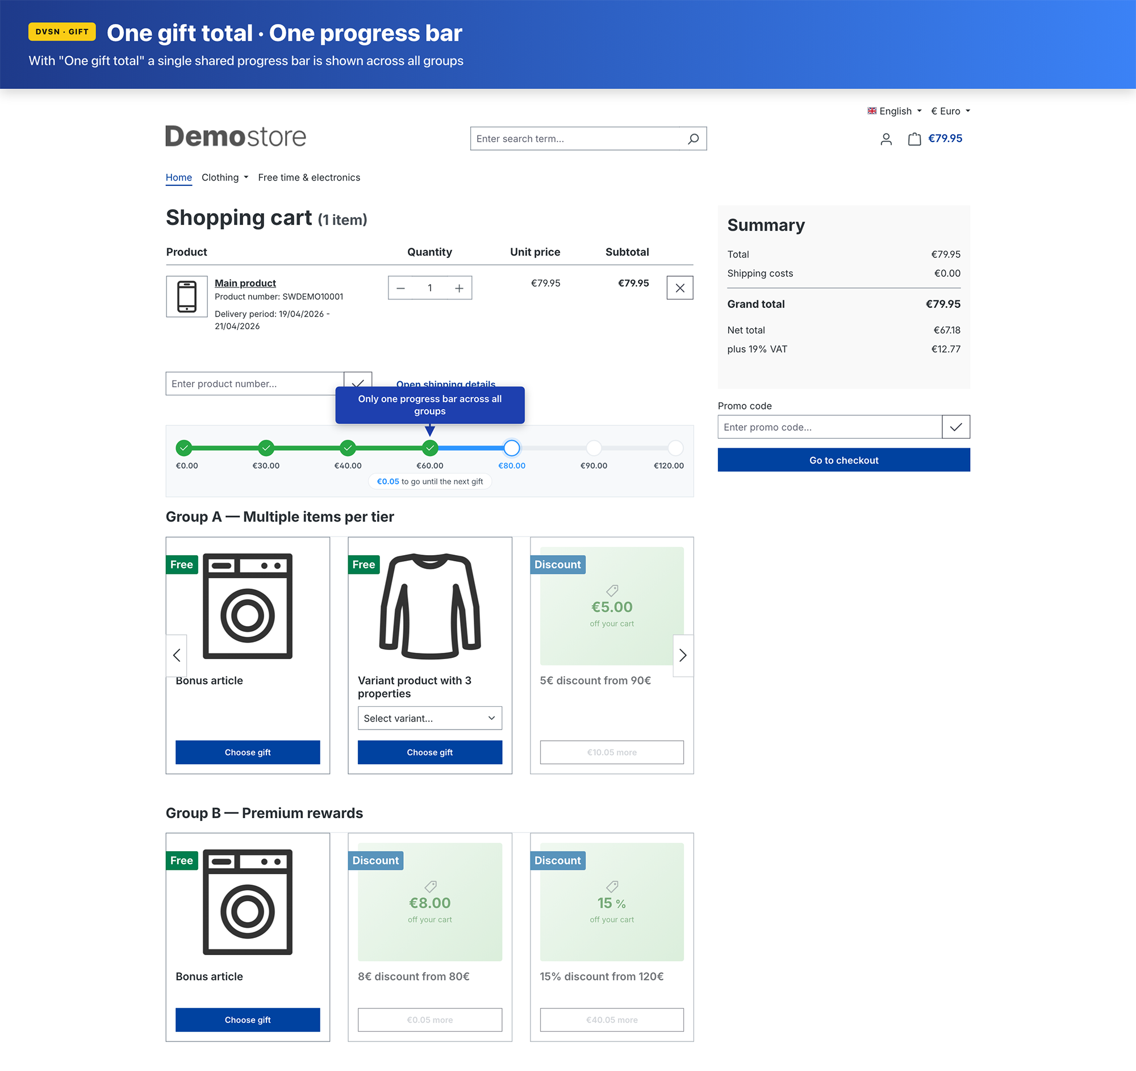This screenshot has width=1136, height=1071.
Task: Remove Main product with X button
Action: [679, 288]
